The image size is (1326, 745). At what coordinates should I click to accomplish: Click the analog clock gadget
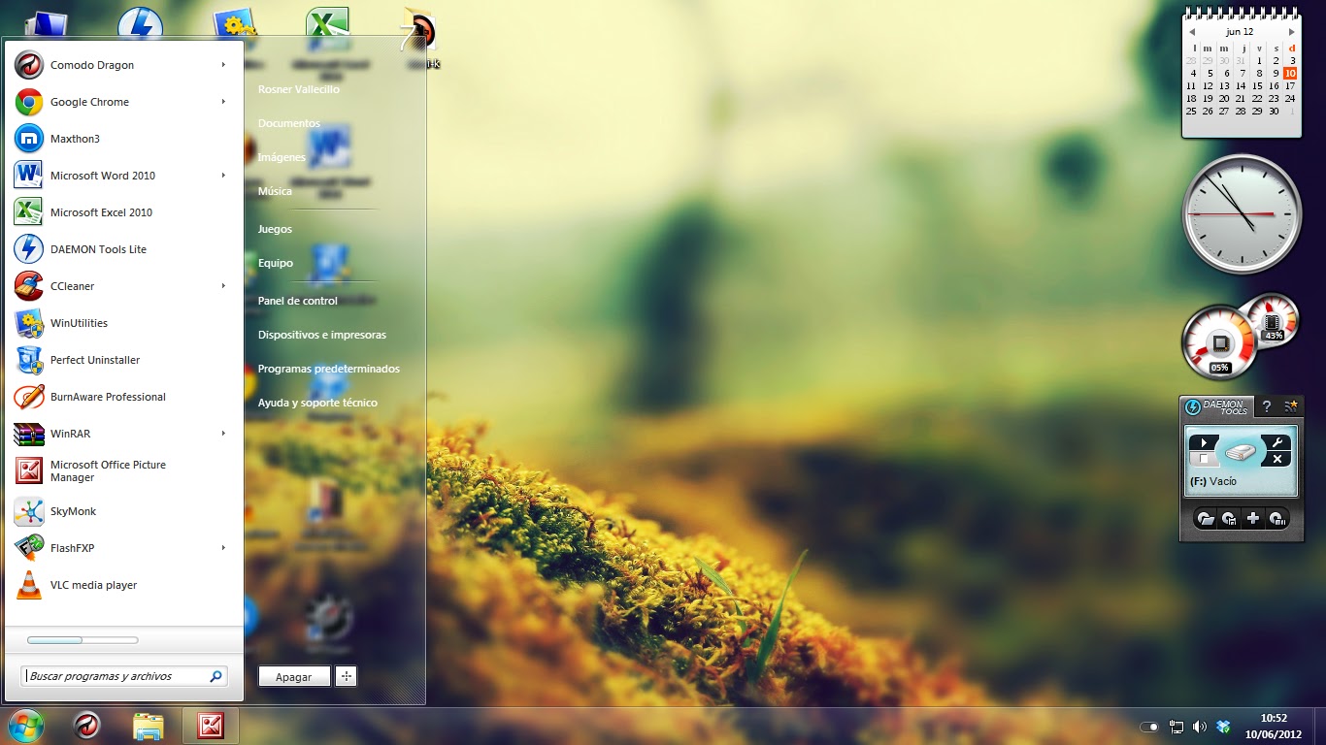point(1241,213)
